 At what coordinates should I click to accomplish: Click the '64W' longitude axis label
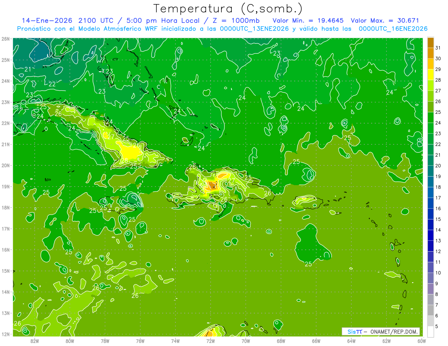351,341
